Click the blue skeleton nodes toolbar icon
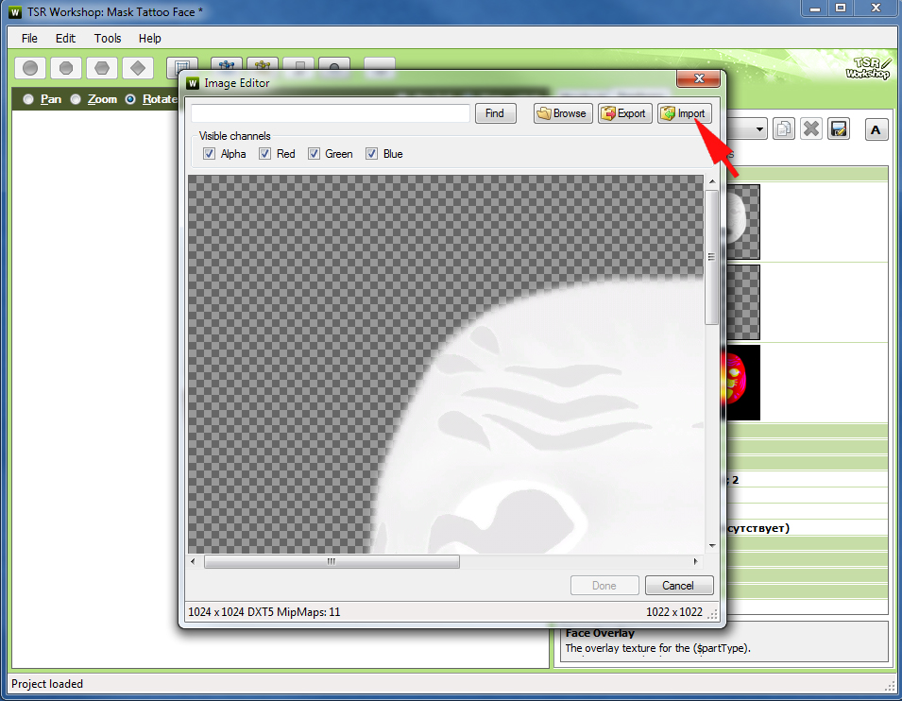Image resolution: width=902 pixels, height=701 pixels. click(x=227, y=64)
